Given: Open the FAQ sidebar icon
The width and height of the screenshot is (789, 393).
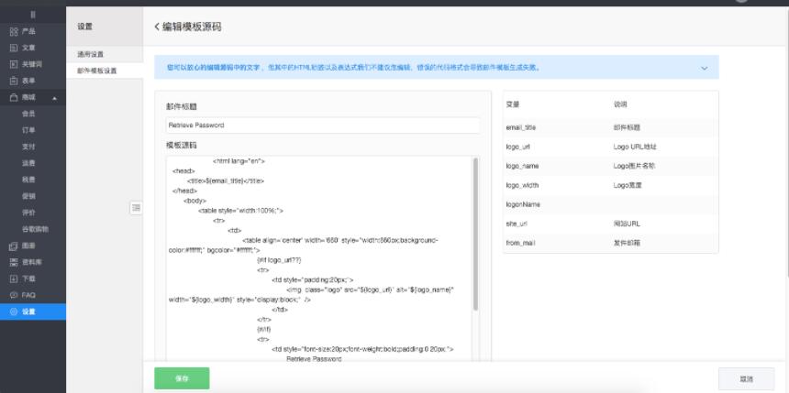Looking at the screenshot, I should pyautogui.click(x=13, y=294).
